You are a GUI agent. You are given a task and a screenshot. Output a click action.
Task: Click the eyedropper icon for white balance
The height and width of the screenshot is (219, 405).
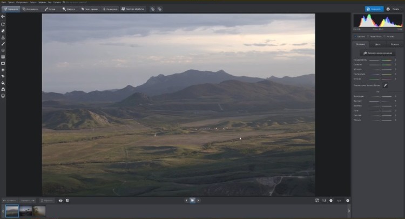386,85
